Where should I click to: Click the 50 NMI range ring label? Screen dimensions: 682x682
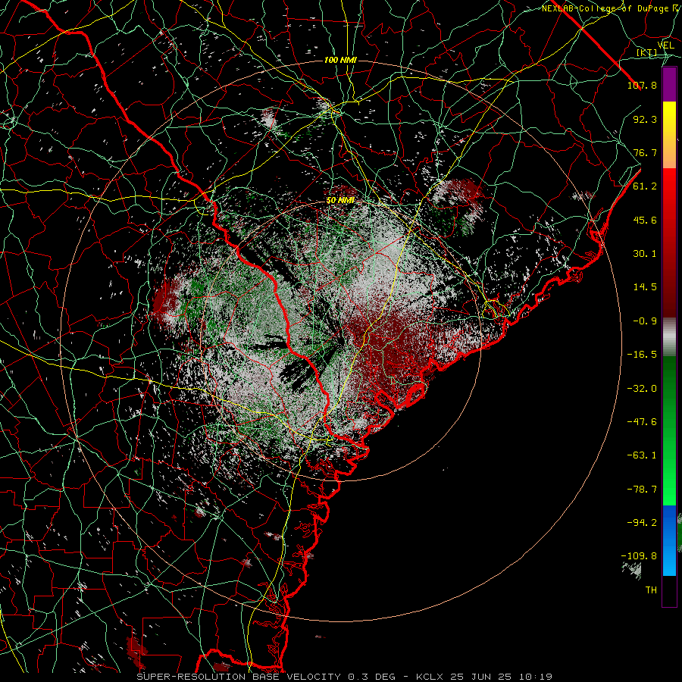pos(340,201)
